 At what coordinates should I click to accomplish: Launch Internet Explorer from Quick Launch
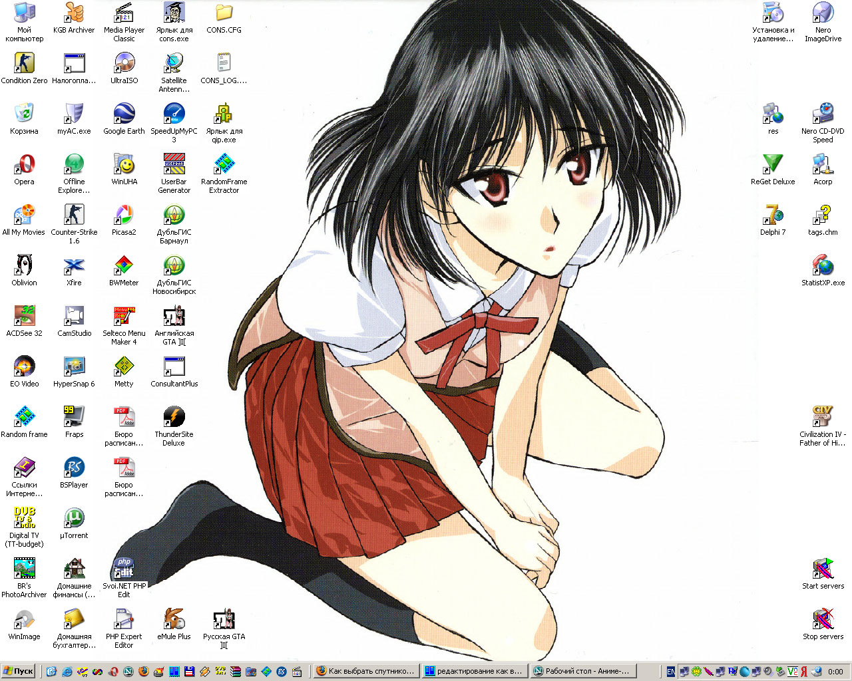click(67, 671)
